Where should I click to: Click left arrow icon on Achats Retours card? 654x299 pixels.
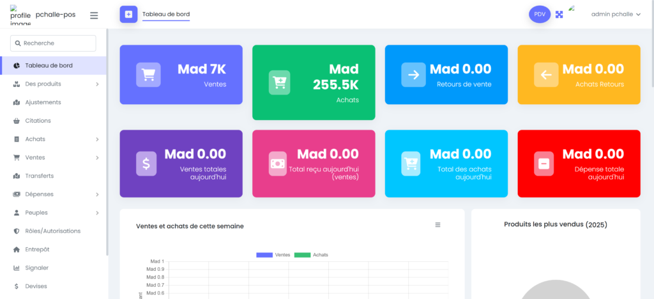pos(546,75)
